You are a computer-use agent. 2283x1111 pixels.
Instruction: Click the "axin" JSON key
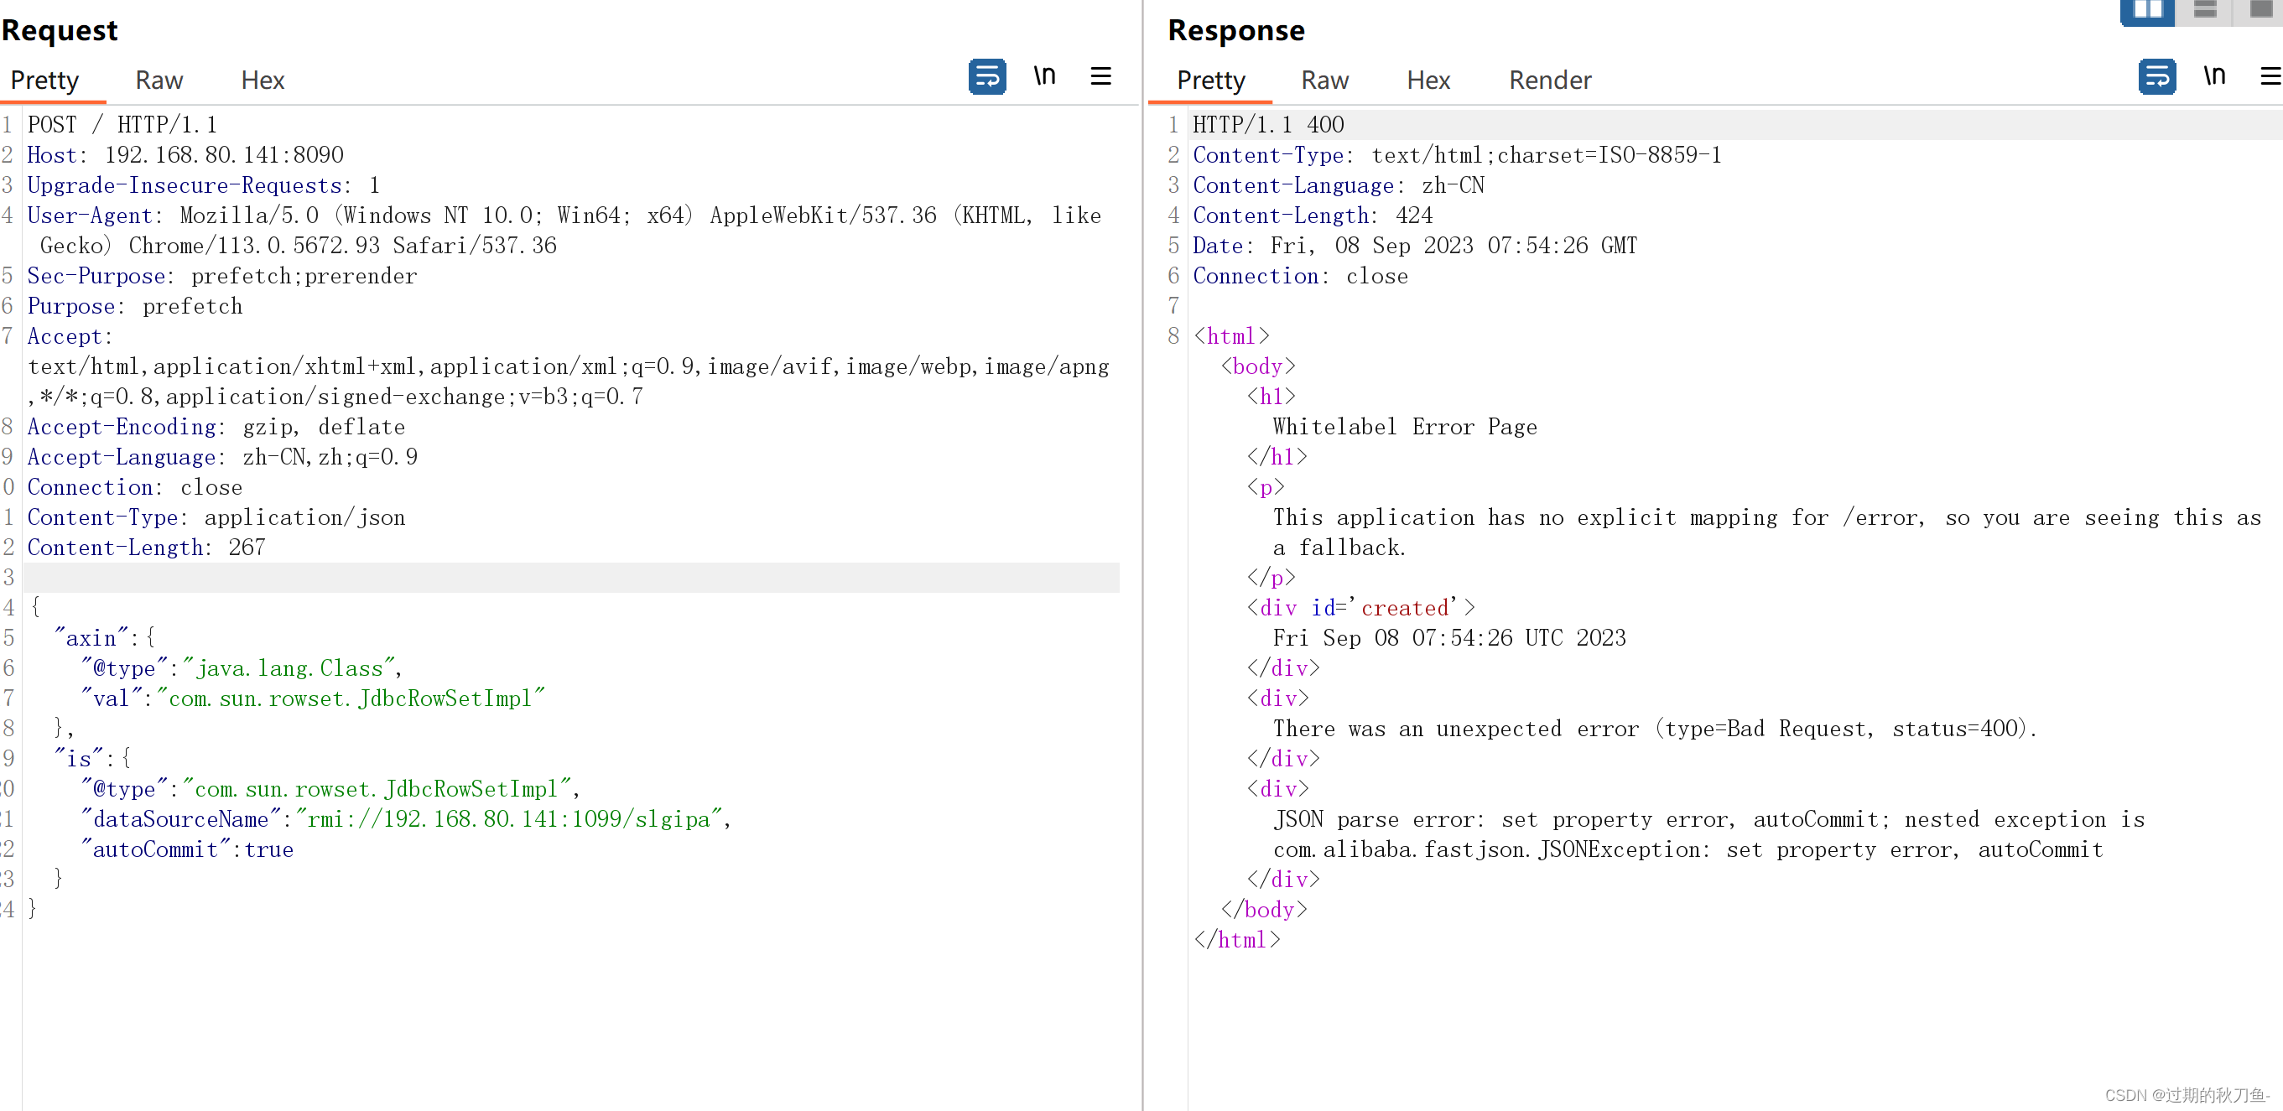tap(91, 638)
